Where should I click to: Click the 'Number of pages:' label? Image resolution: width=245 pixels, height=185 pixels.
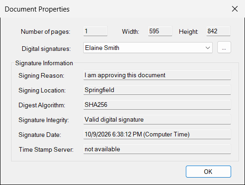click(45, 32)
